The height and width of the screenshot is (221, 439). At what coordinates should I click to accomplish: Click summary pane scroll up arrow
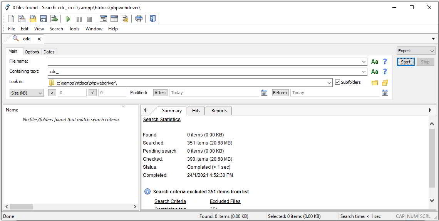[432, 124]
